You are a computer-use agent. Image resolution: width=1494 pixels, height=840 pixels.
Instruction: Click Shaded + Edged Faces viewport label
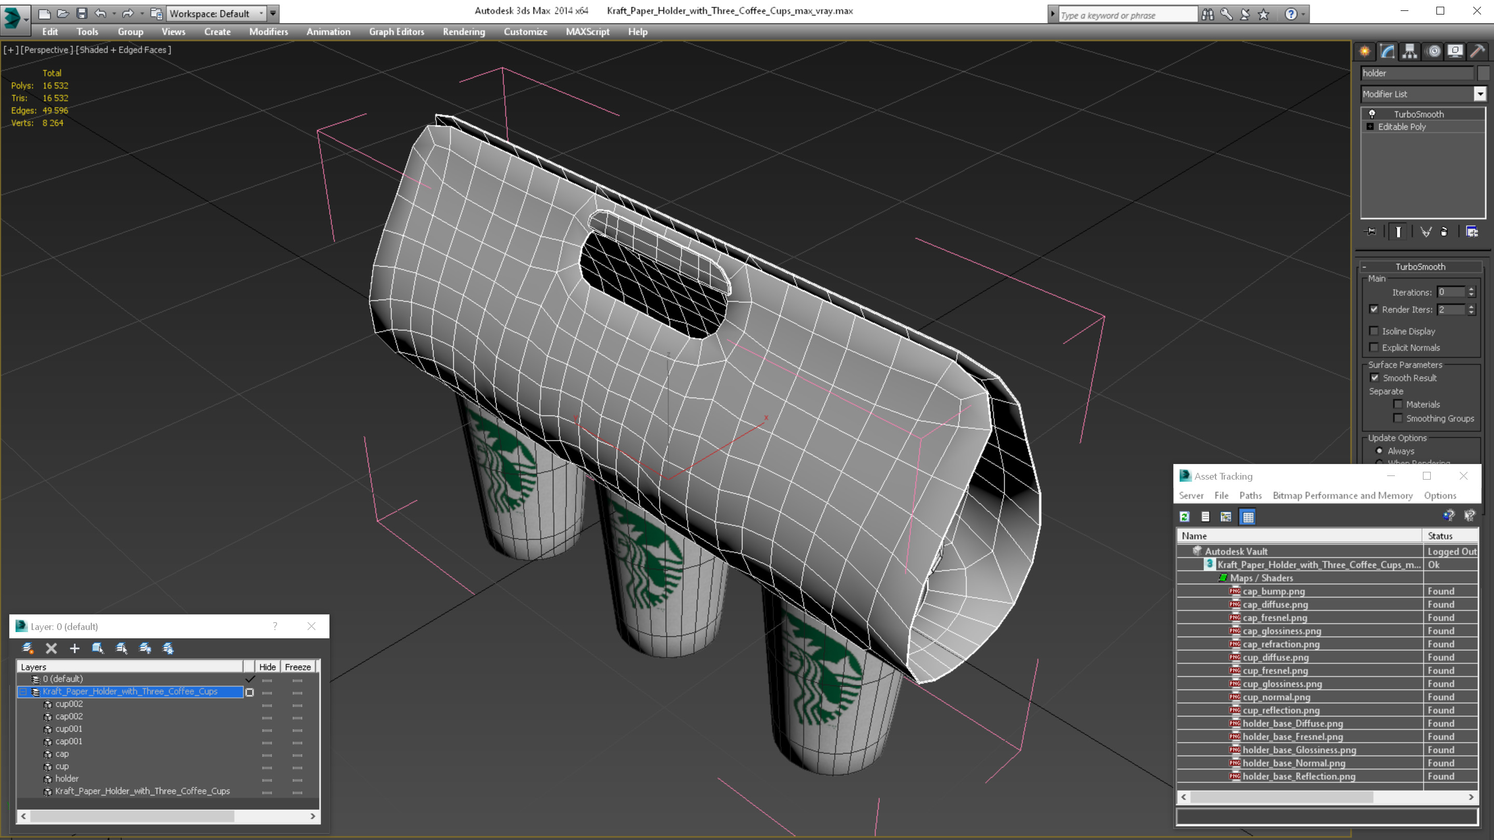point(123,50)
